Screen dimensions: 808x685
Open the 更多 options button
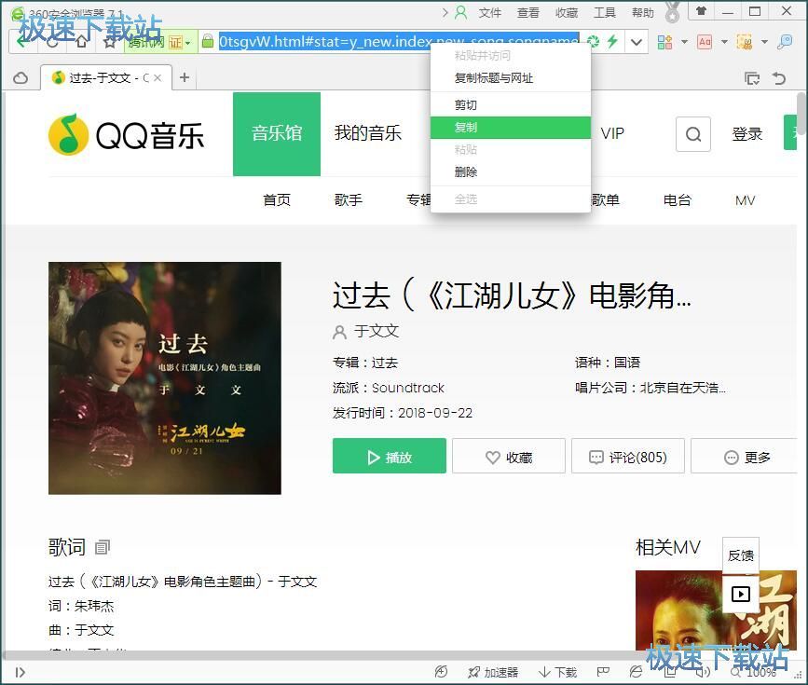(747, 458)
